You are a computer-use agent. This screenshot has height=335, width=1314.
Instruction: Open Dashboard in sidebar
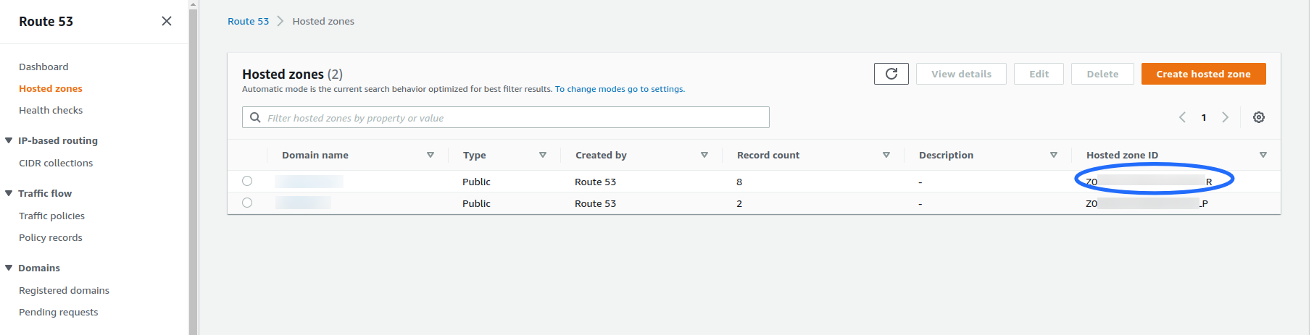[43, 67]
